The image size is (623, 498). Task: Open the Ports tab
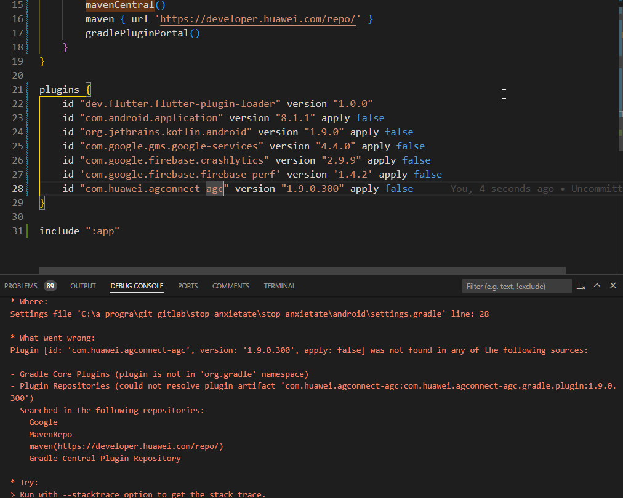188,286
